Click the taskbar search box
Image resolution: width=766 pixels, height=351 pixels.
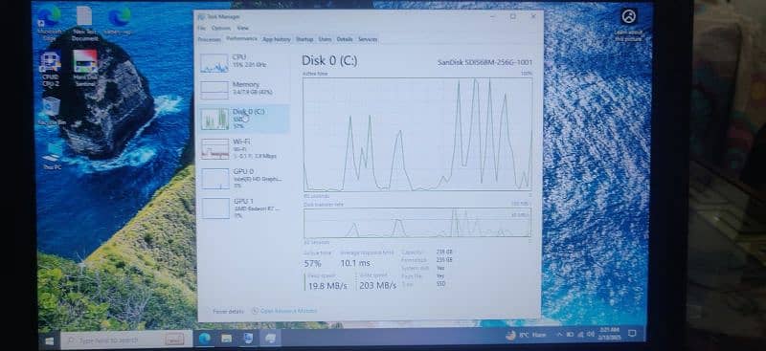pyautogui.click(x=126, y=340)
